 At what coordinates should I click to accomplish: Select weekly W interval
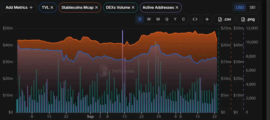149,19
